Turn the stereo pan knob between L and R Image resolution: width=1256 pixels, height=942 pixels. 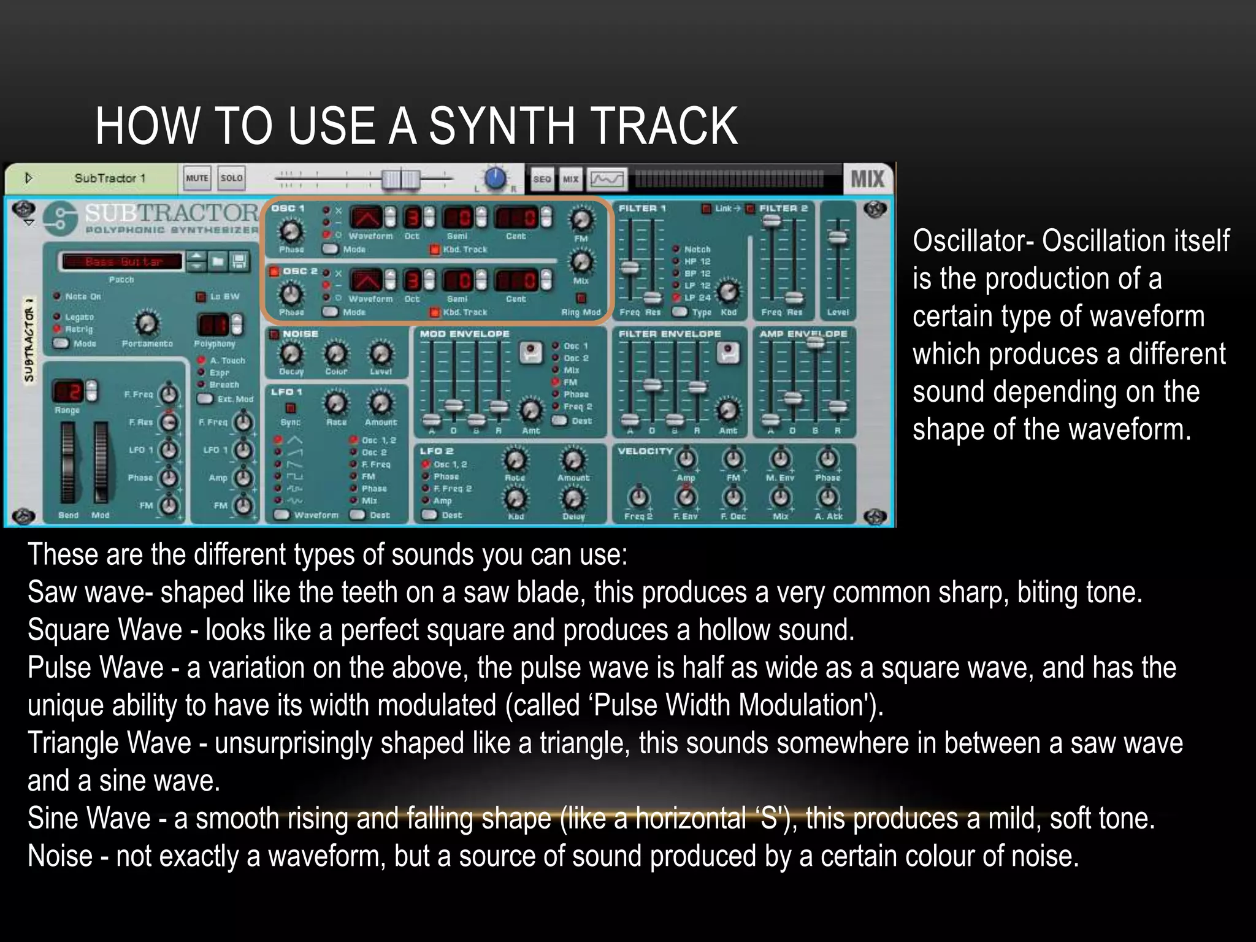click(495, 178)
